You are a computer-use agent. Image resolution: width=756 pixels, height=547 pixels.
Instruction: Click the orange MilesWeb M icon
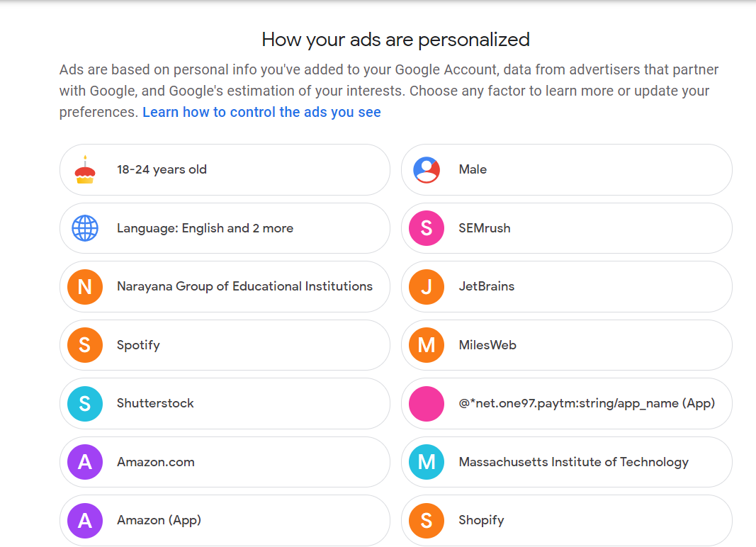pos(427,345)
